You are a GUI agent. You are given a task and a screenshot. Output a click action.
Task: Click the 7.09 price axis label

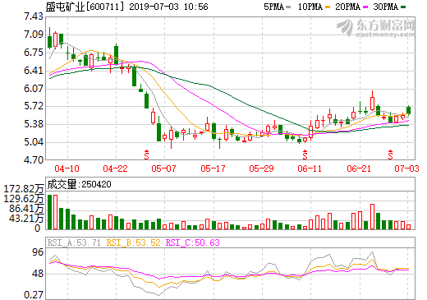34,35
